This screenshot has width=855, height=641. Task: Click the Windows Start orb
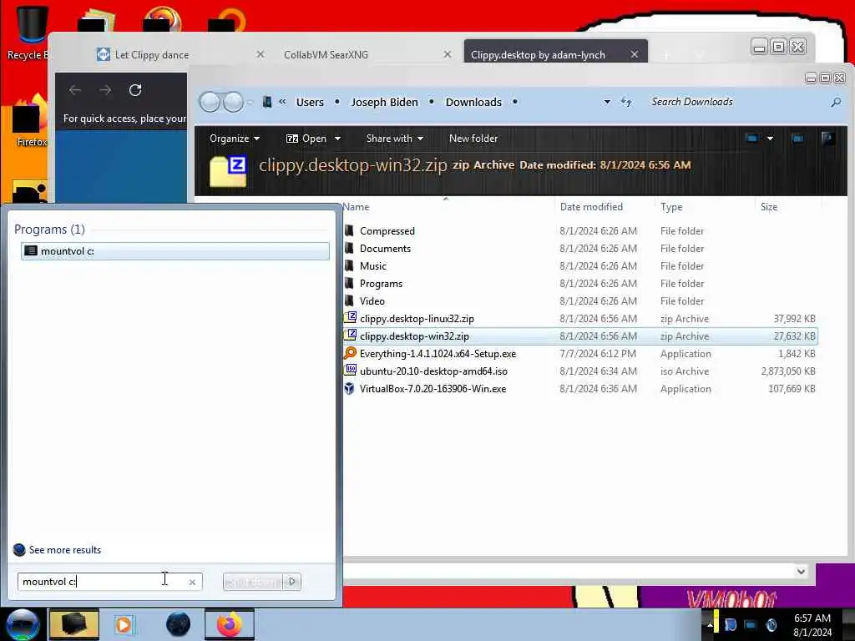(x=23, y=624)
